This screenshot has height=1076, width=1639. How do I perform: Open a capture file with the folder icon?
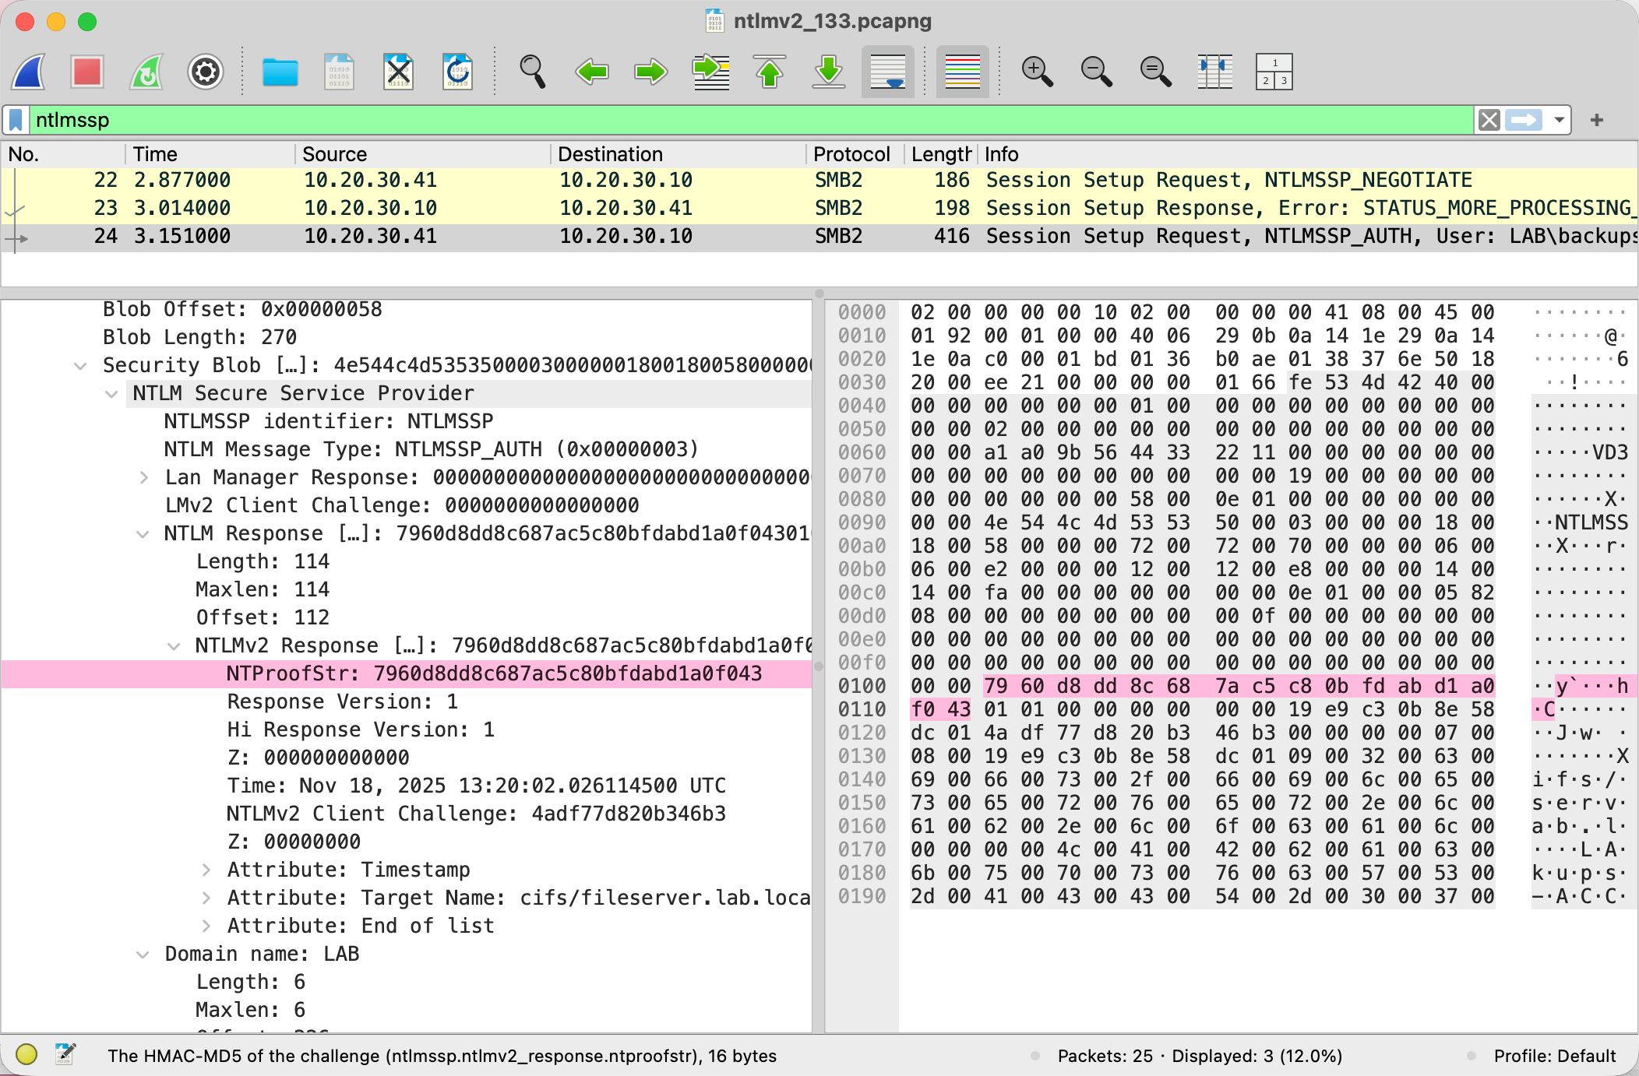[280, 72]
